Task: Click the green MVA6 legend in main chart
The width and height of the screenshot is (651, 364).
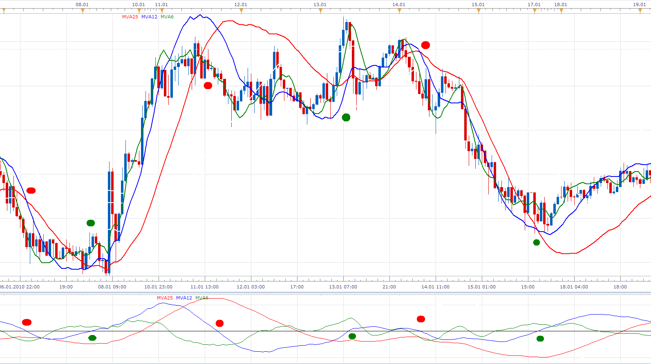Action: click(167, 17)
